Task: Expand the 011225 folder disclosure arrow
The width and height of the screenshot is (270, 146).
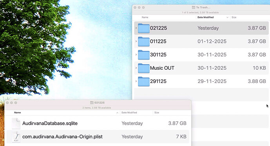Action: 136,41
